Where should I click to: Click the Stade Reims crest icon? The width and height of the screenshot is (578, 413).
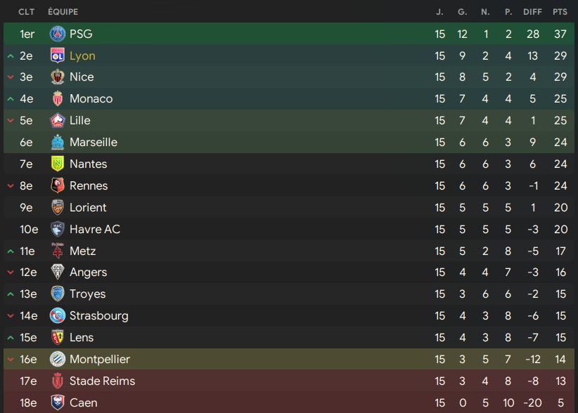pyautogui.click(x=58, y=381)
